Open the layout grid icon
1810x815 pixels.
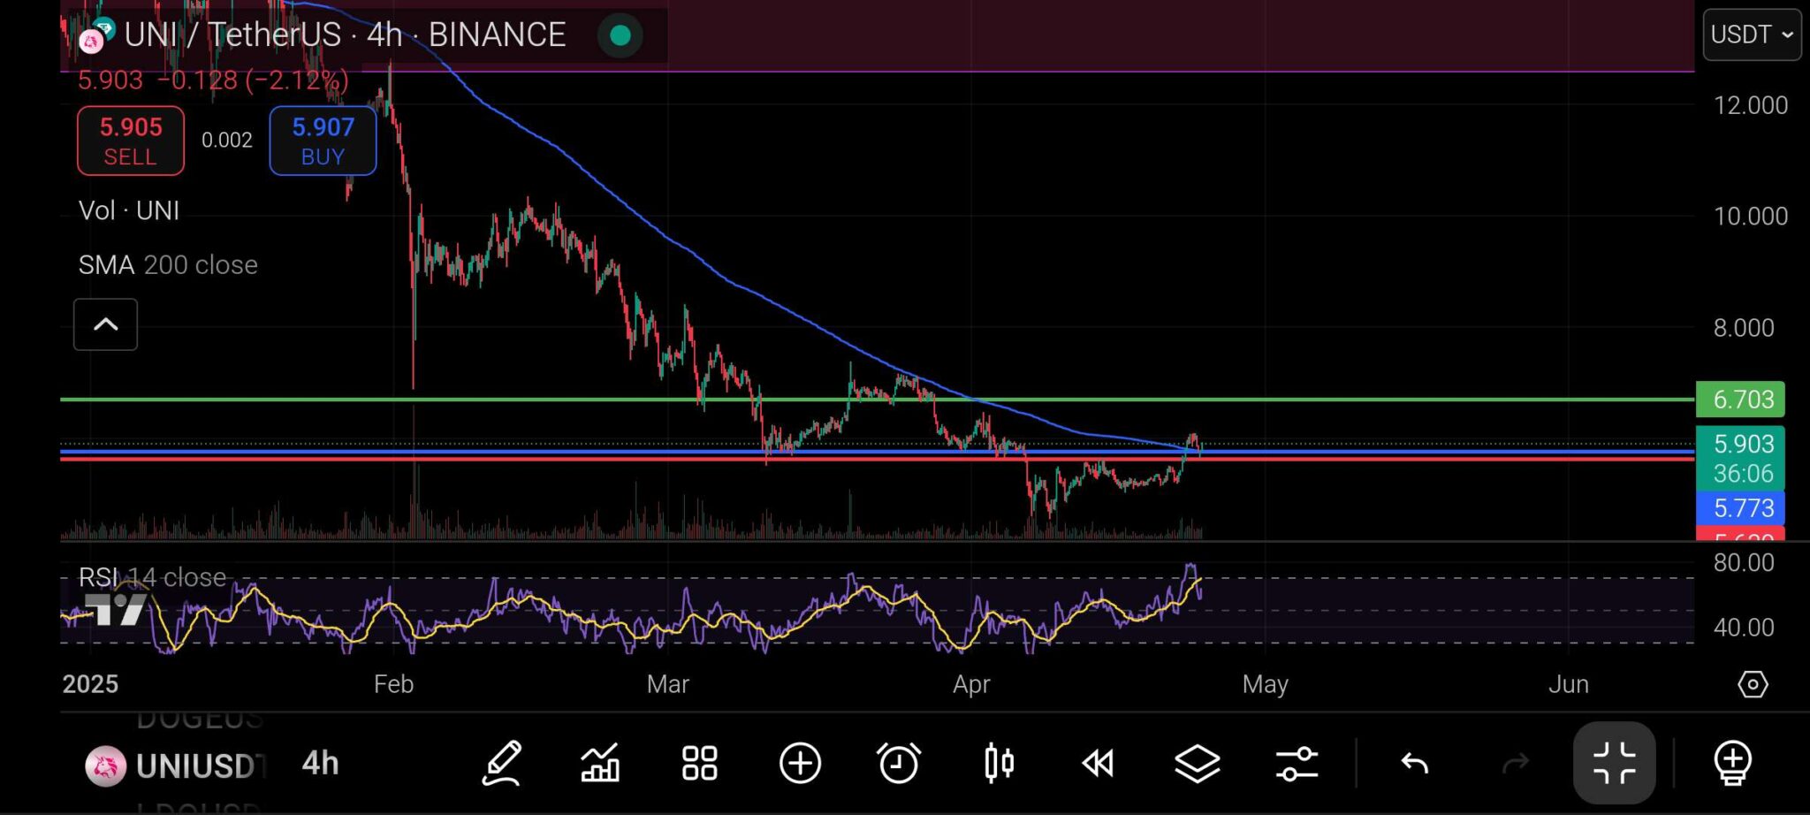tap(700, 763)
